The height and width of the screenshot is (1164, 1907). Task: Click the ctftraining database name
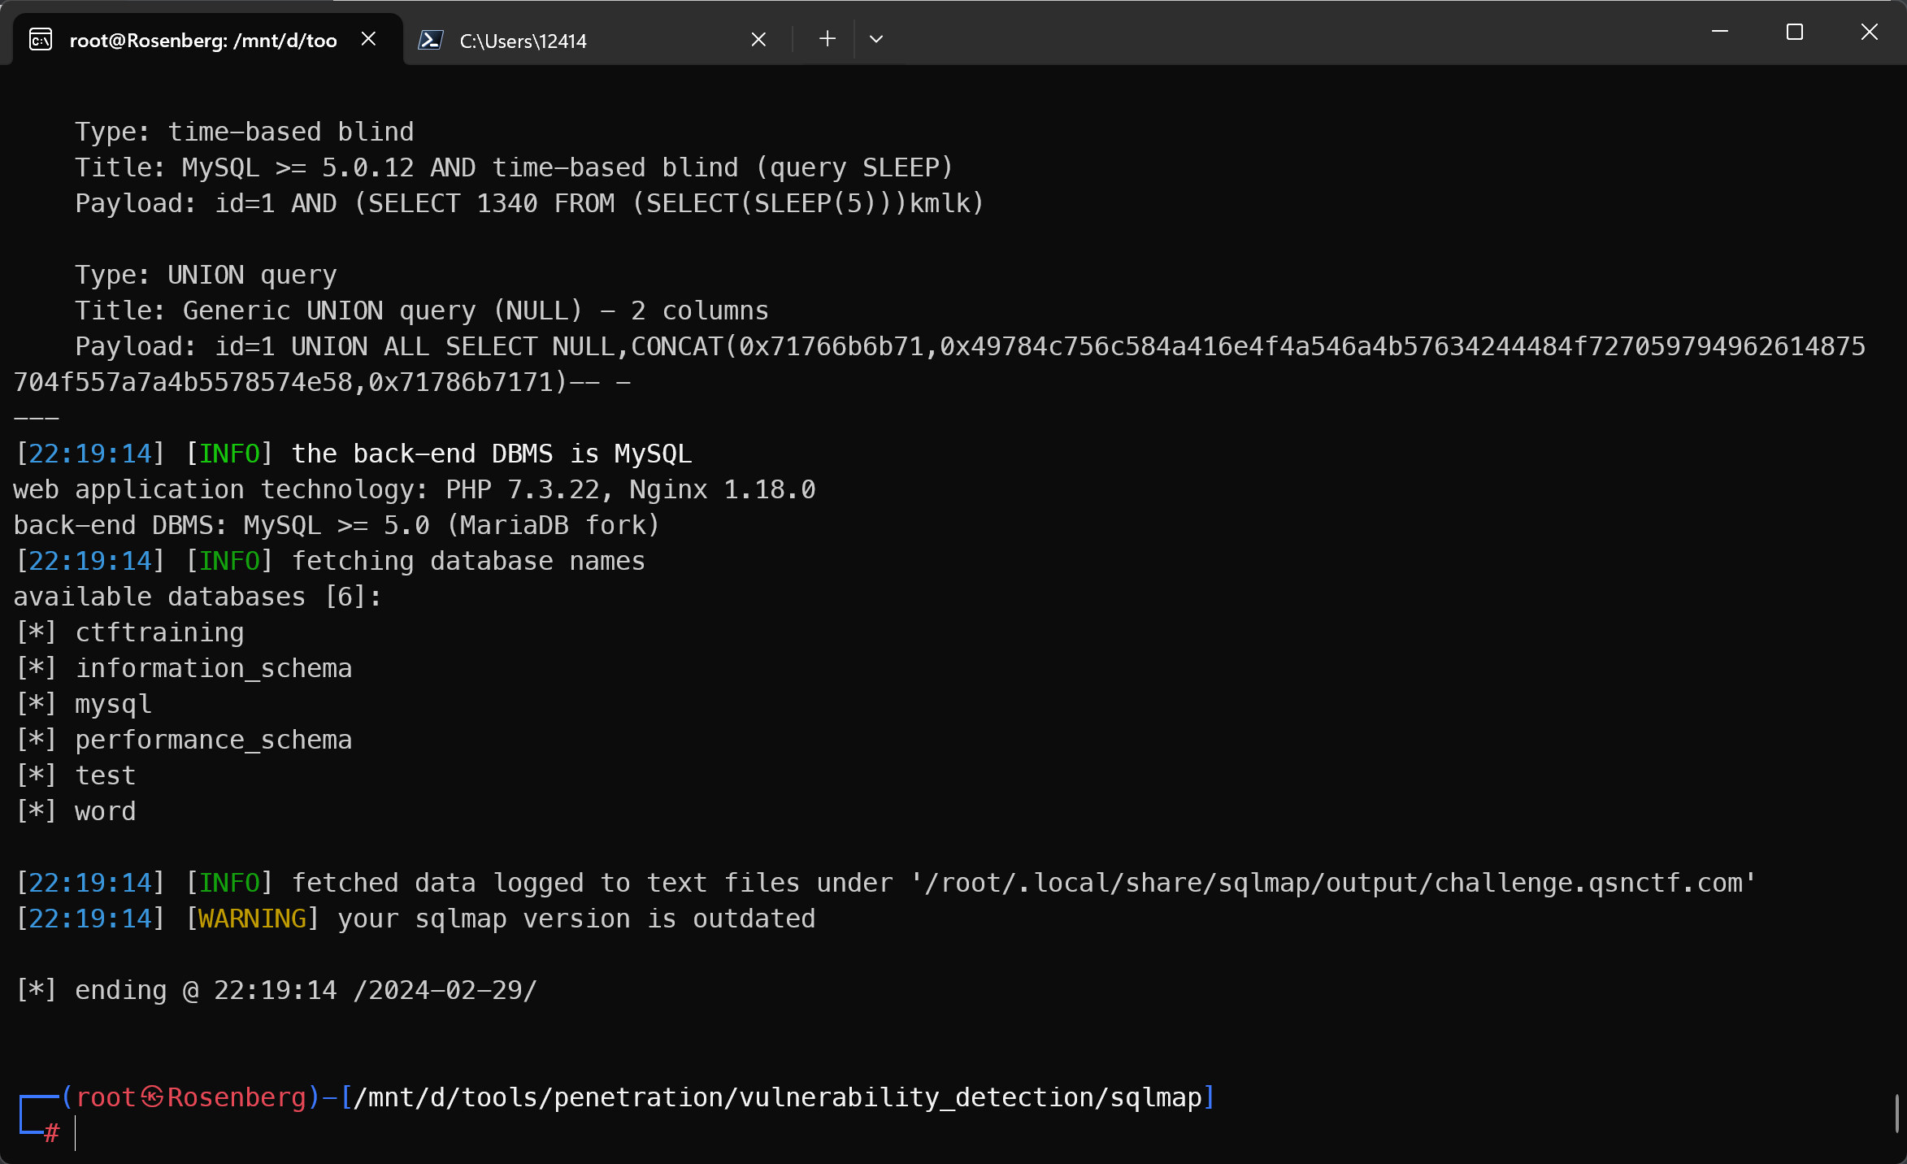point(159,632)
